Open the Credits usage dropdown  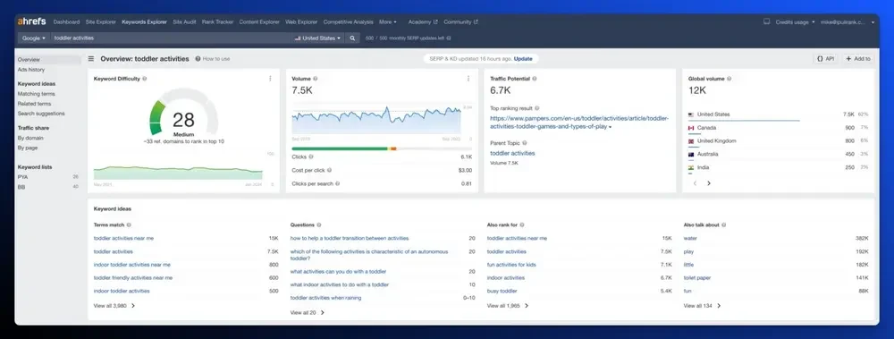[796, 21]
